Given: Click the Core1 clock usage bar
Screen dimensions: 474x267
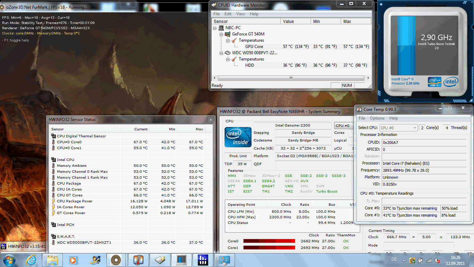Looking at the screenshot, I should [269, 248].
